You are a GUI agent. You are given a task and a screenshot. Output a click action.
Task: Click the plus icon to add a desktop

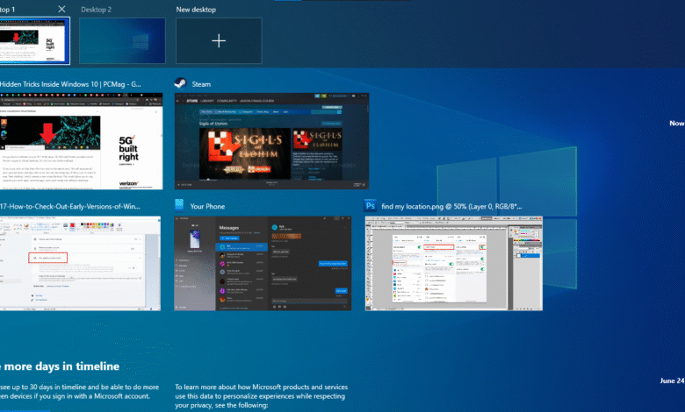click(x=219, y=41)
